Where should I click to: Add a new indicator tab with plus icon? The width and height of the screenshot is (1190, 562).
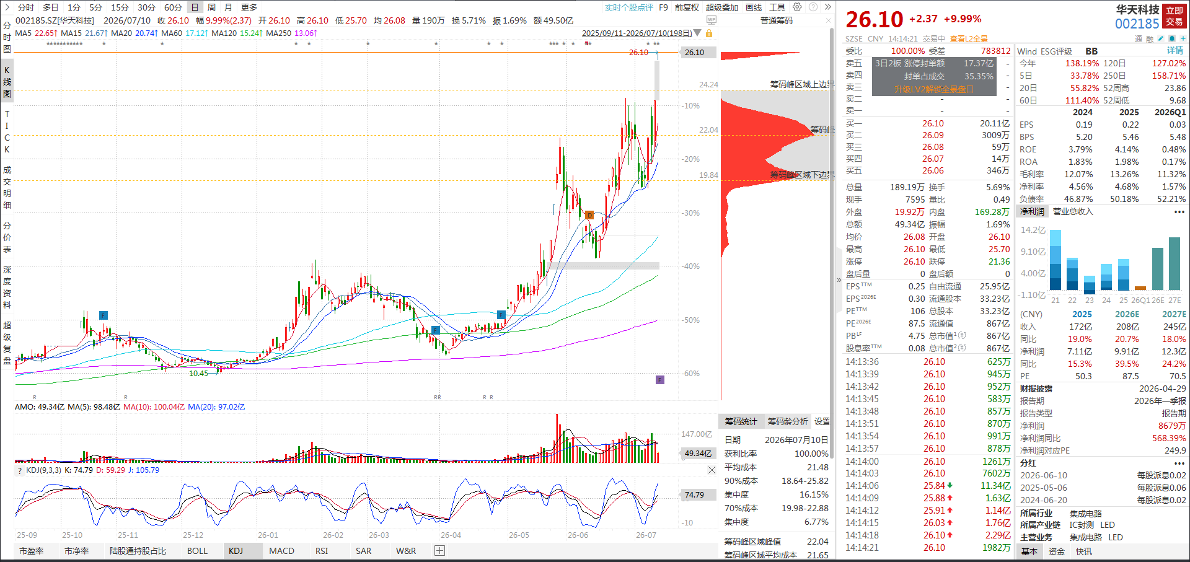pyautogui.click(x=439, y=550)
